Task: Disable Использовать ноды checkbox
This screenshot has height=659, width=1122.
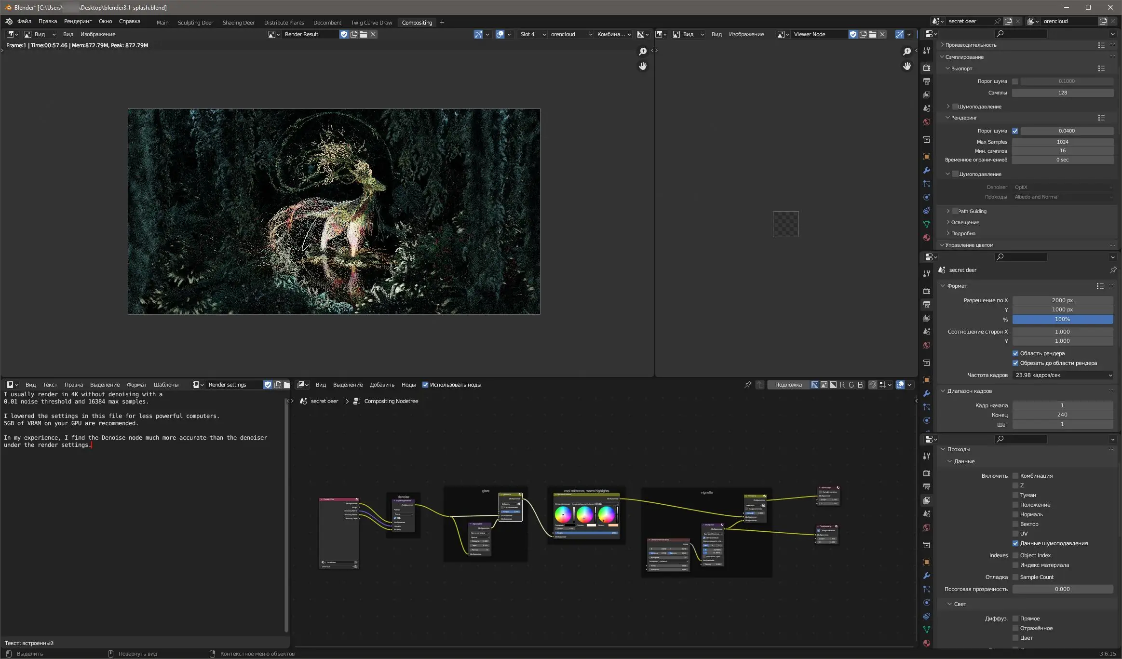Action: coord(425,385)
